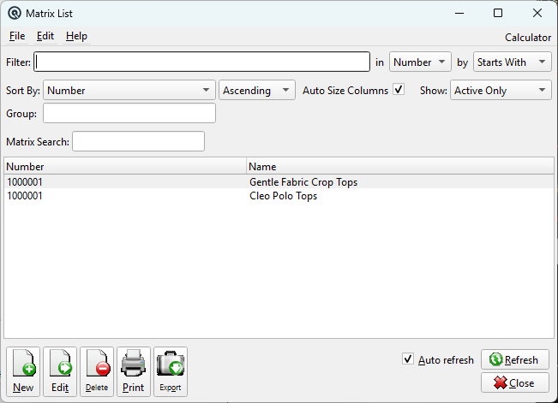Uncheck the Auto Size Columns checkbox
The height and width of the screenshot is (403, 558).
pos(399,89)
